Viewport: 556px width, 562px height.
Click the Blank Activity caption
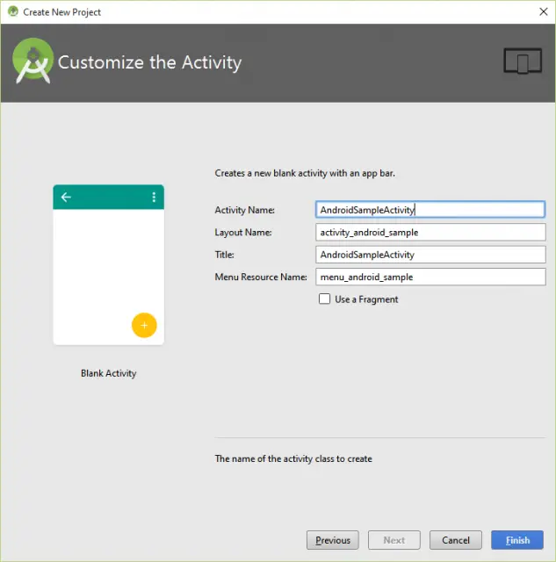(x=108, y=373)
